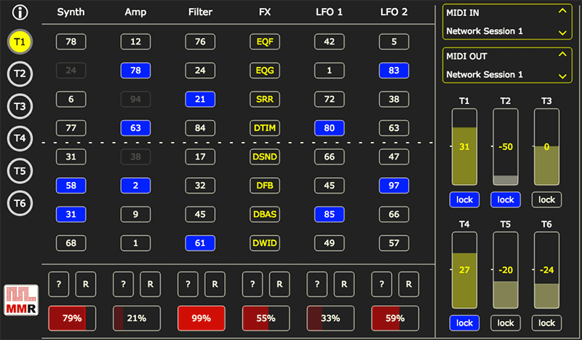Switch to track T5
This screenshot has height=340, width=582.
pyautogui.click(x=20, y=170)
